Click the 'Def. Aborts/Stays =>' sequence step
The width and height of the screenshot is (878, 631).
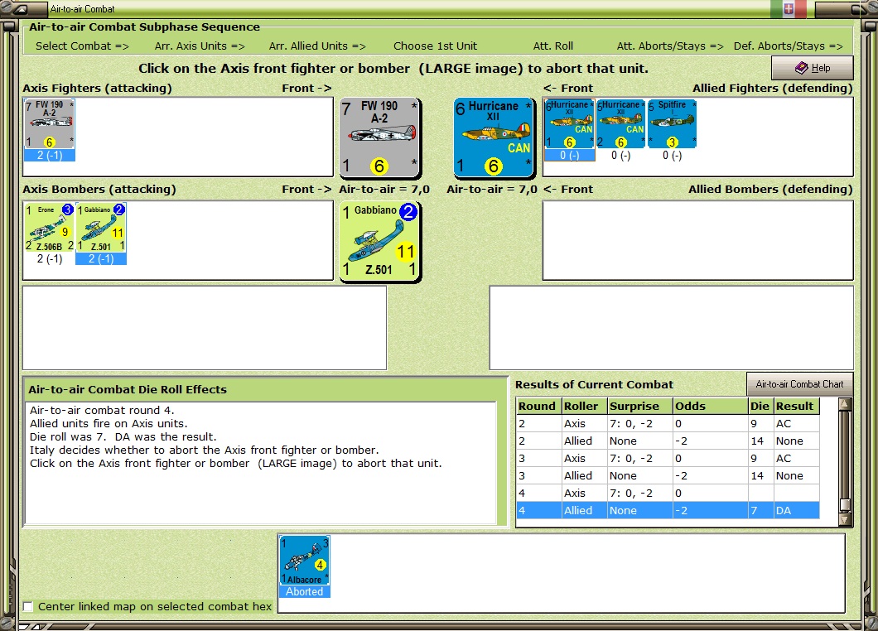(789, 46)
